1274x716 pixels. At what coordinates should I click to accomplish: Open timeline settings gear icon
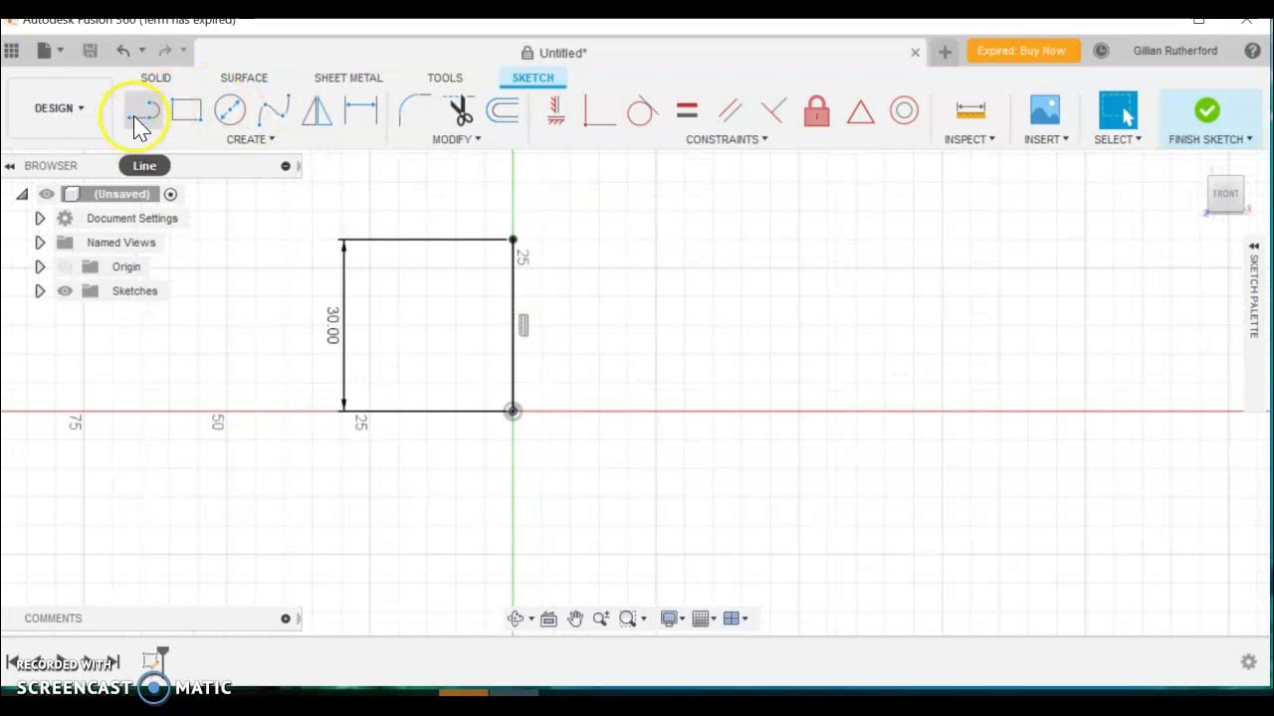tap(1248, 662)
